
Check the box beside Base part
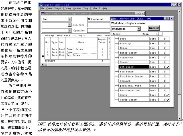[168, 39]
